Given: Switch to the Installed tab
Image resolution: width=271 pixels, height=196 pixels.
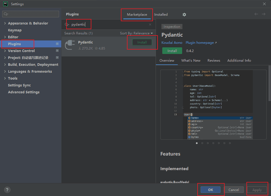Looking at the screenshot, I should pyautogui.click(x=161, y=15).
